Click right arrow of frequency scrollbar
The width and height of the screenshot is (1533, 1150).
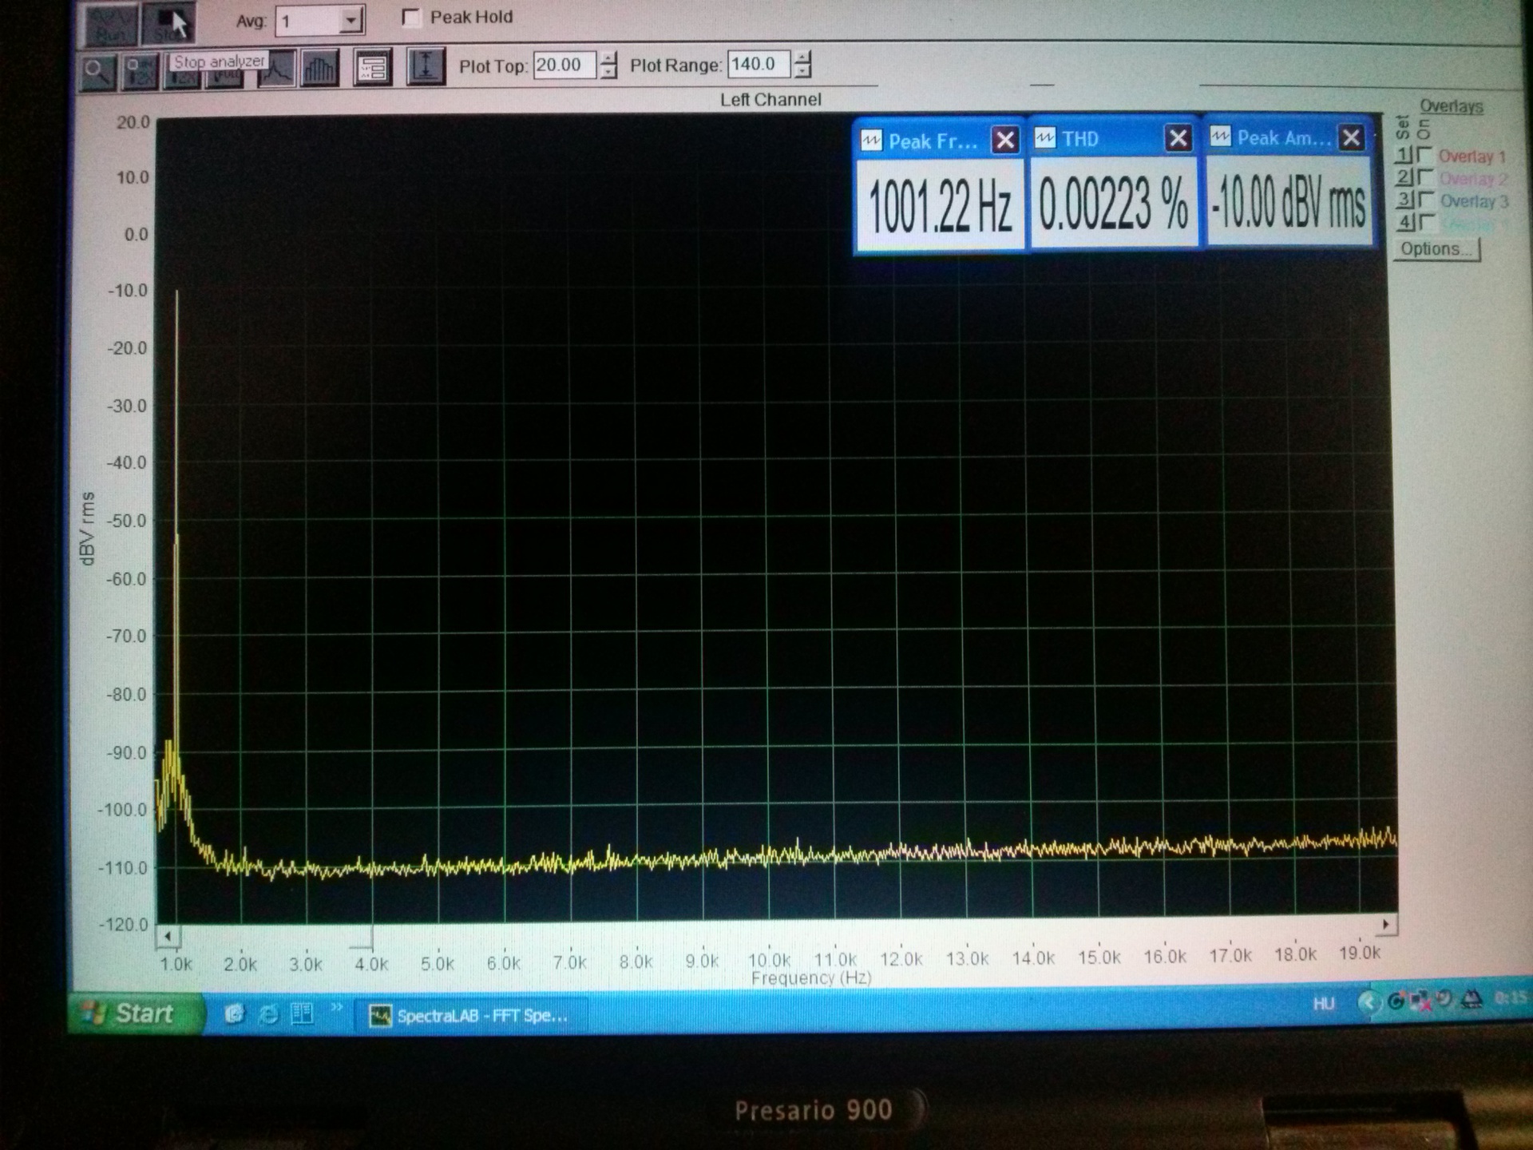(x=1386, y=924)
